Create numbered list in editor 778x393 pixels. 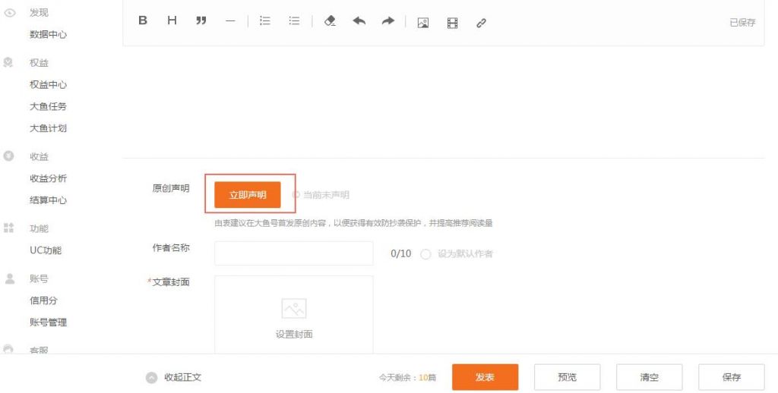click(x=265, y=20)
